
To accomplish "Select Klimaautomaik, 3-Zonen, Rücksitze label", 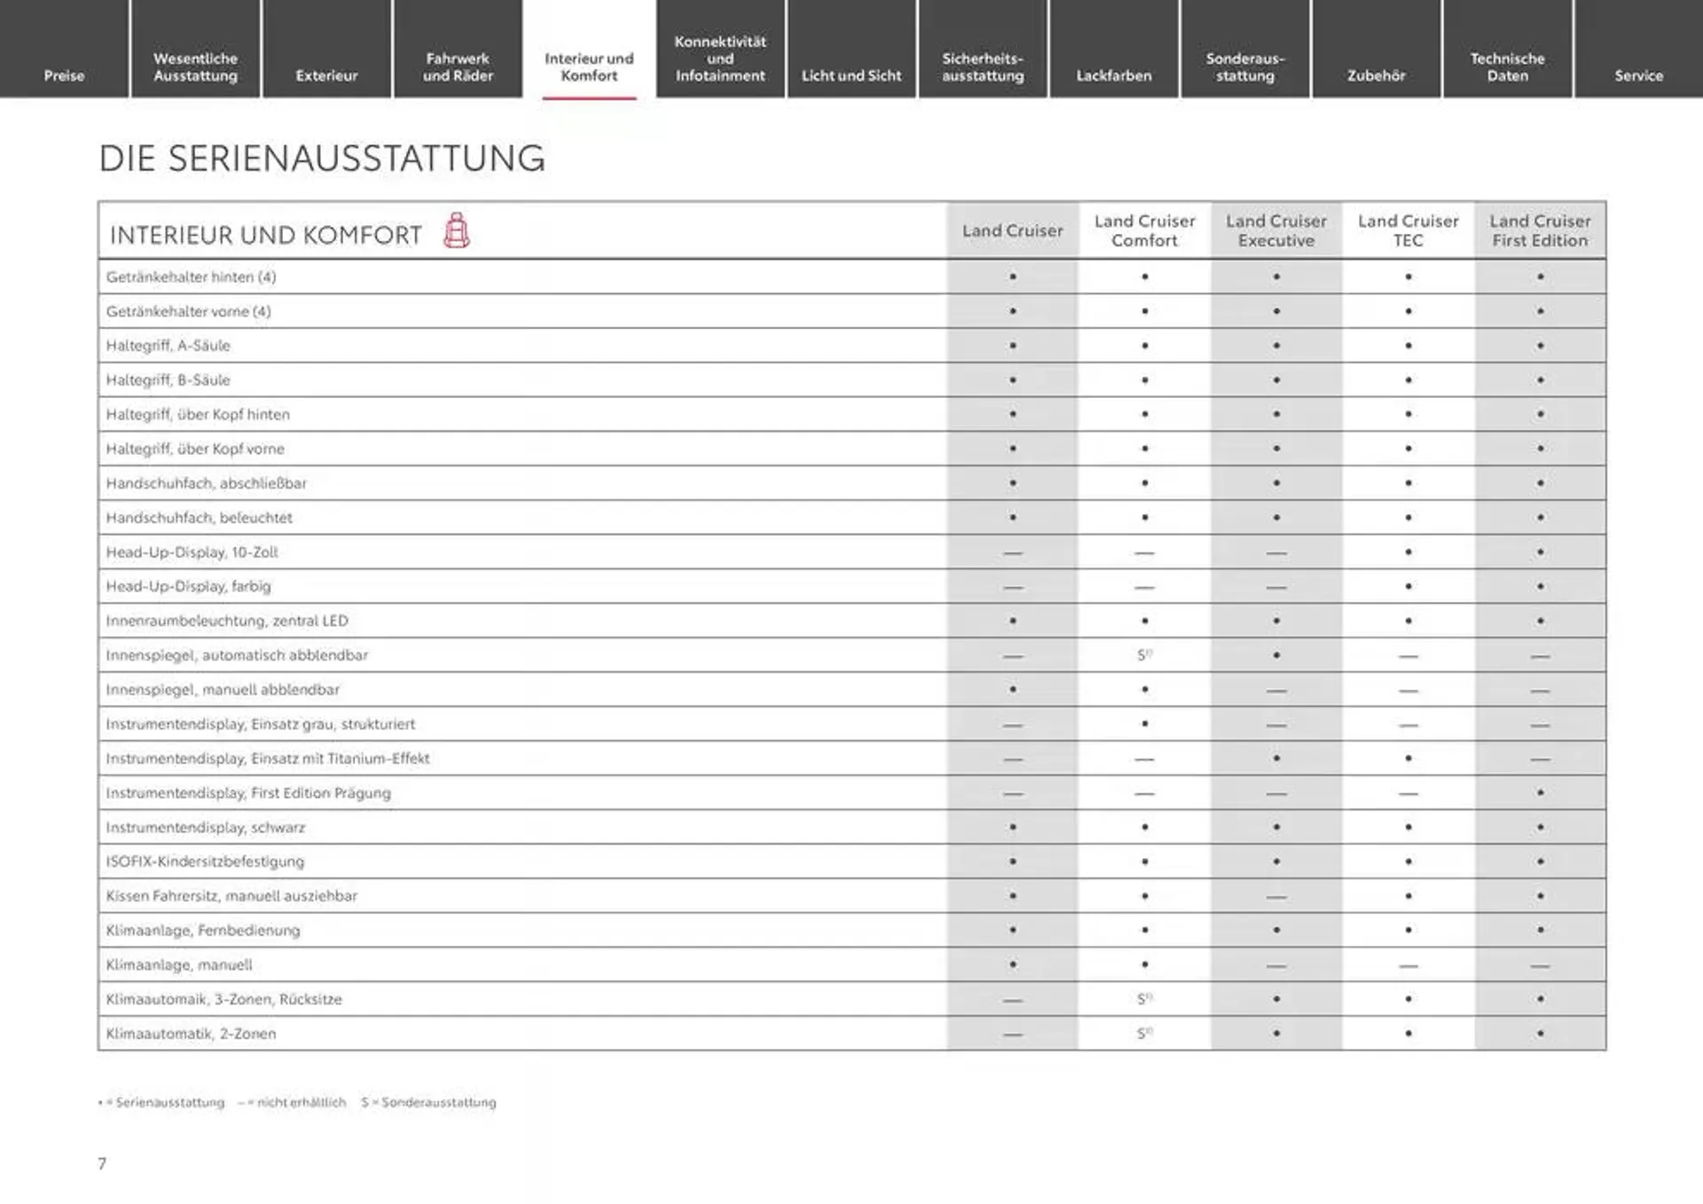I will pos(224,999).
